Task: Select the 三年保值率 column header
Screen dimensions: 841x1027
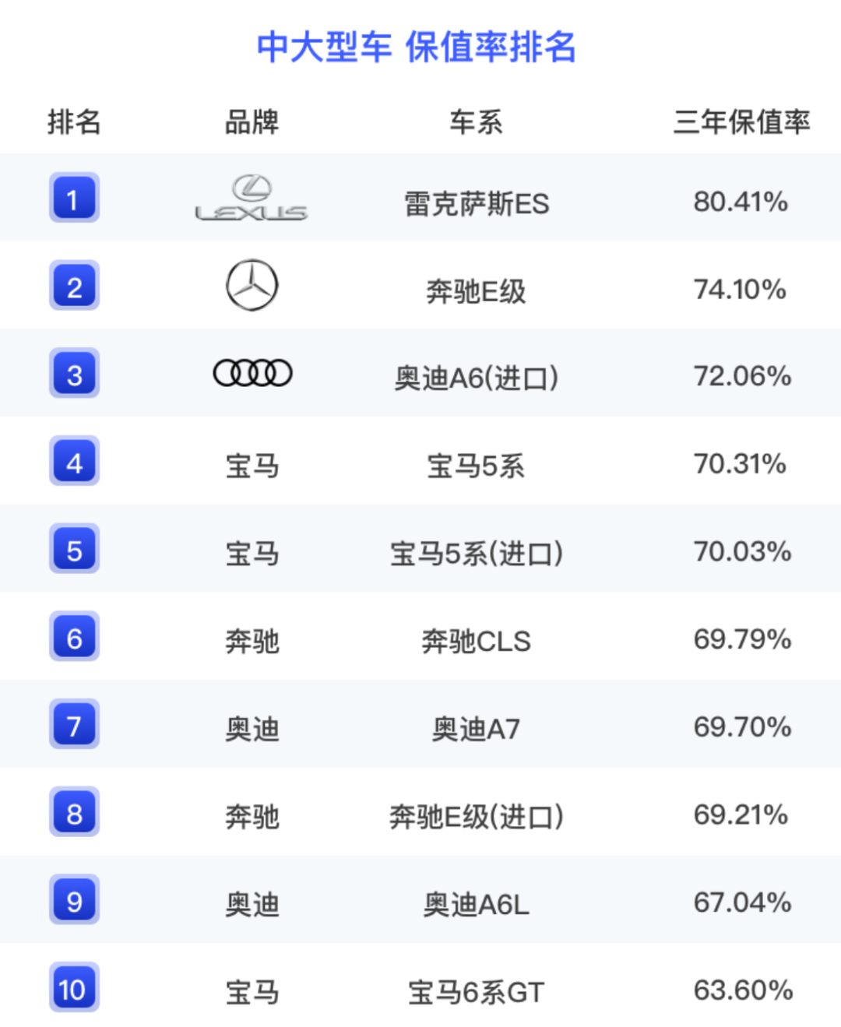Action: pyautogui.click(x=741, y=121)
